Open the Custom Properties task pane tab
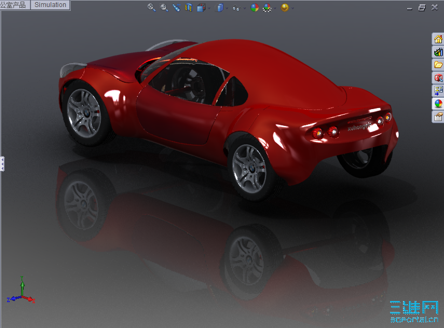This screenshot has height=328, width=444. [x=438, y=117]
